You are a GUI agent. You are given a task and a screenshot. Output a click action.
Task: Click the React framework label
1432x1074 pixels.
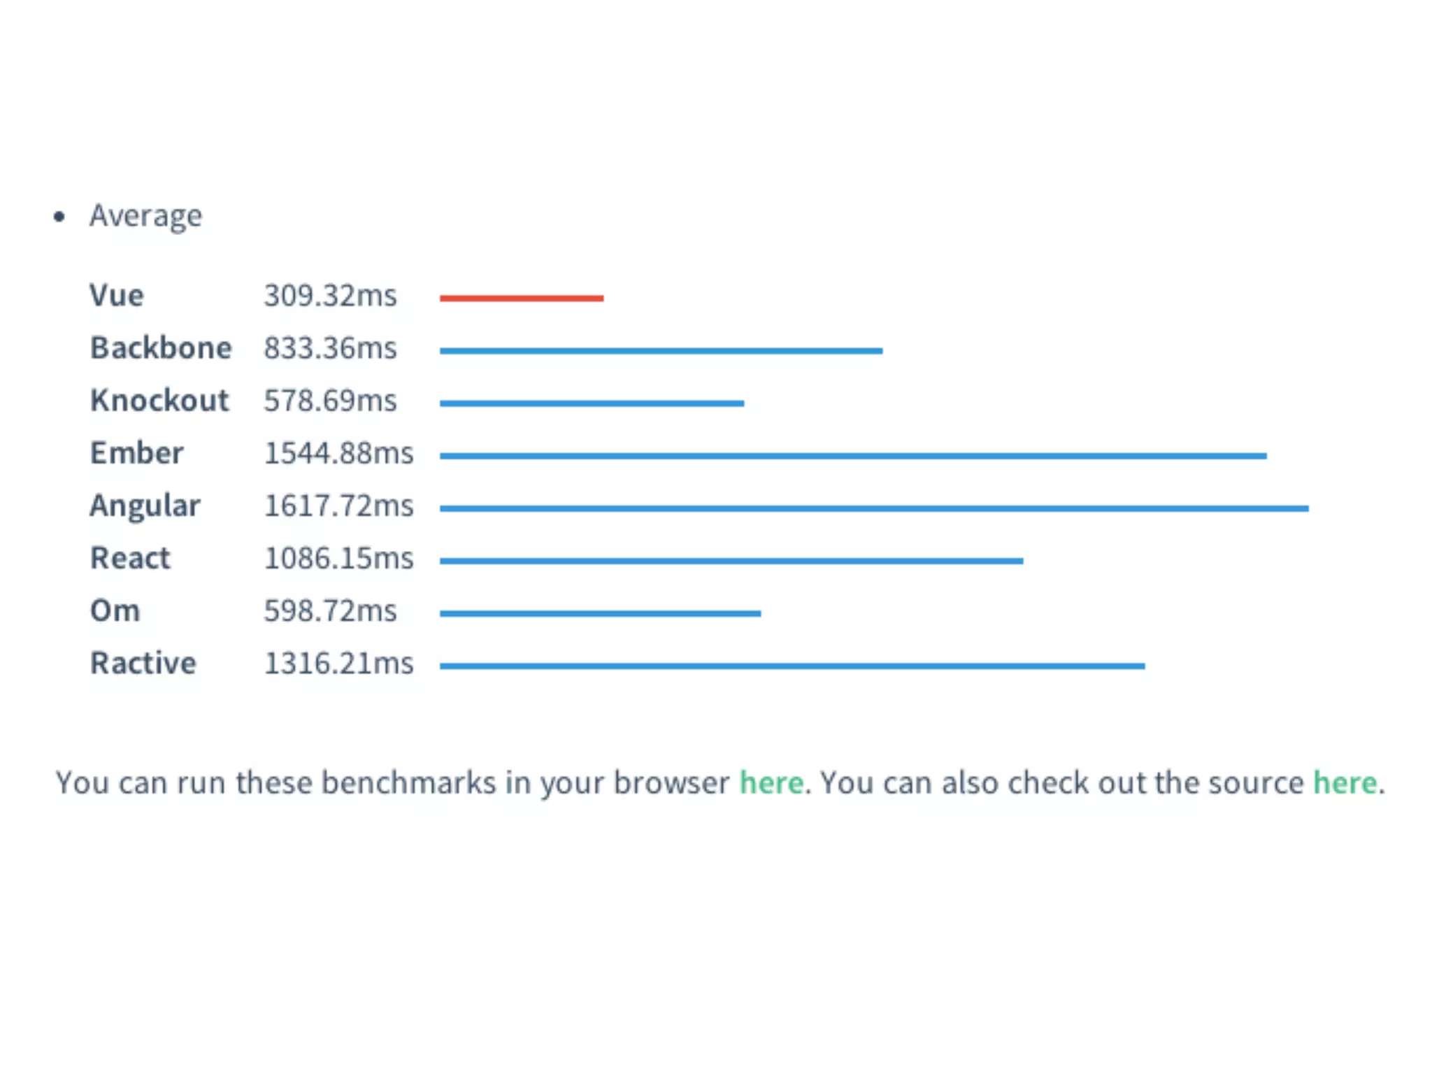pos(130,558)
